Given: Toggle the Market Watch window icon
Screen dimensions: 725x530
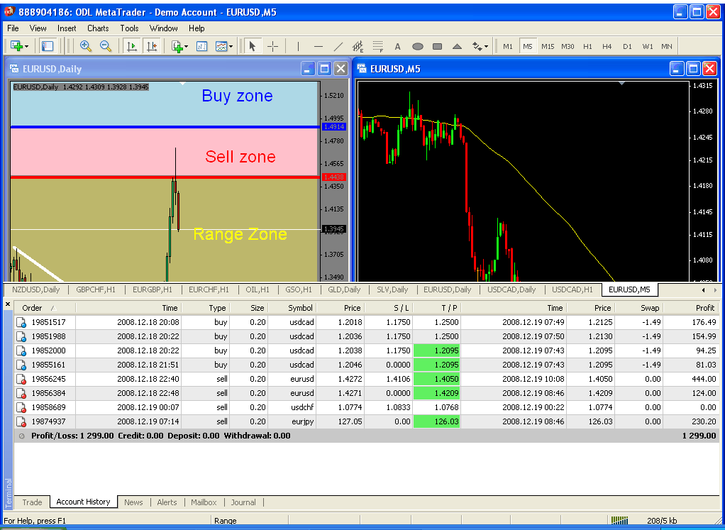Looking at the screenshot, I should (47, 46).
